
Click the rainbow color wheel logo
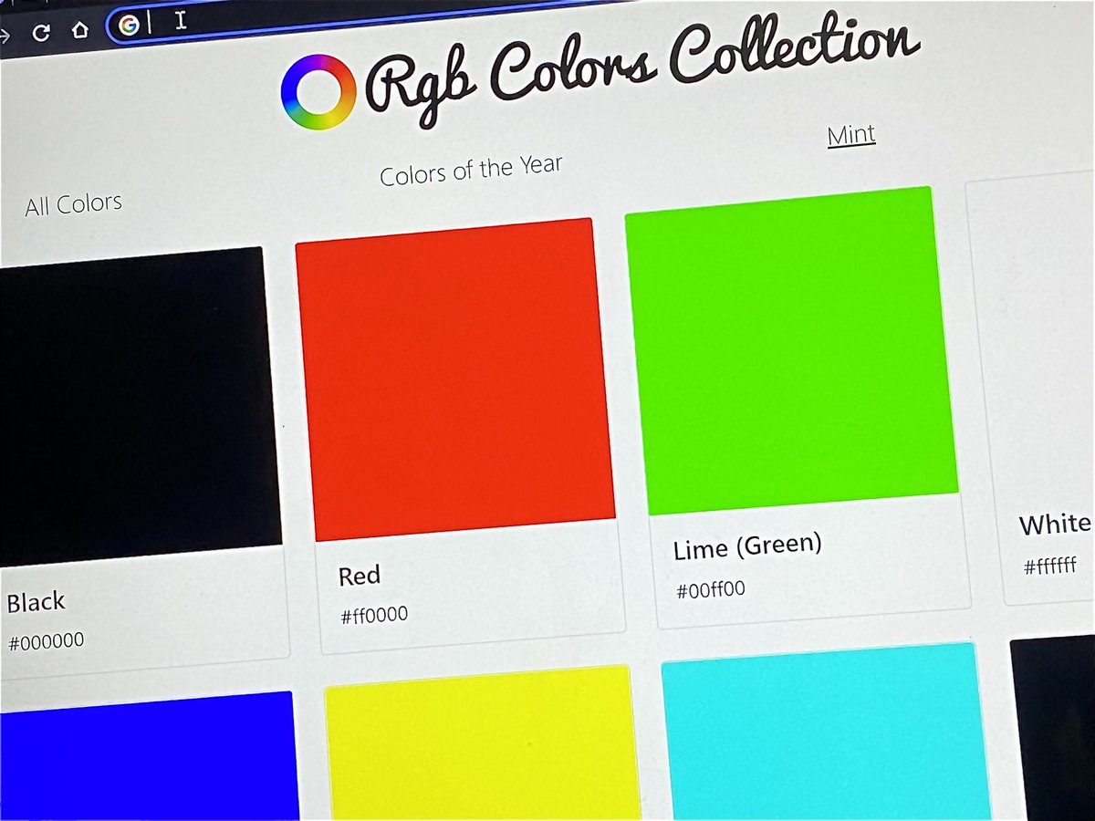(x=318, y=92)
